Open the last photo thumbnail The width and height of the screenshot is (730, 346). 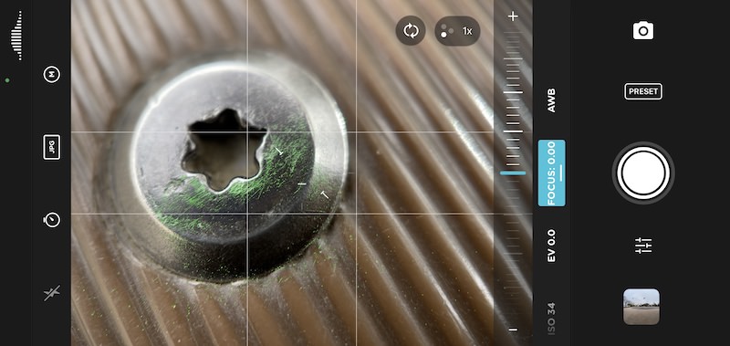click(x=641, y=307)
